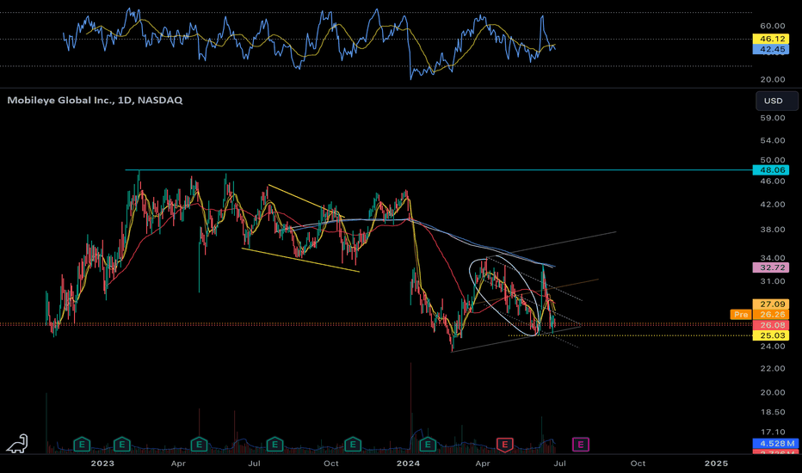The image size is (802, 473).
Task: Click the yellow 46.12 oscillator value label
Action: (x=771, y=39)
